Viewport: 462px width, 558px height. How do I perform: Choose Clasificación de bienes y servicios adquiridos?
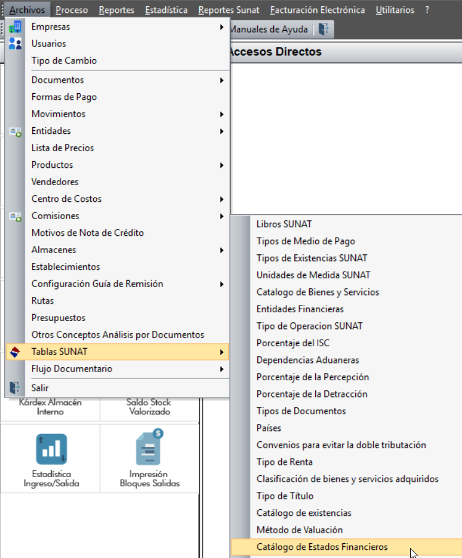[x=347, y=479]
